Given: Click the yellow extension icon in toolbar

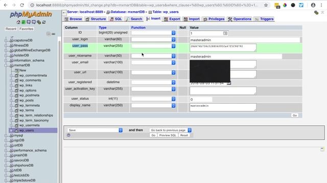Looking at the screenshot, I should click(277, 6).
